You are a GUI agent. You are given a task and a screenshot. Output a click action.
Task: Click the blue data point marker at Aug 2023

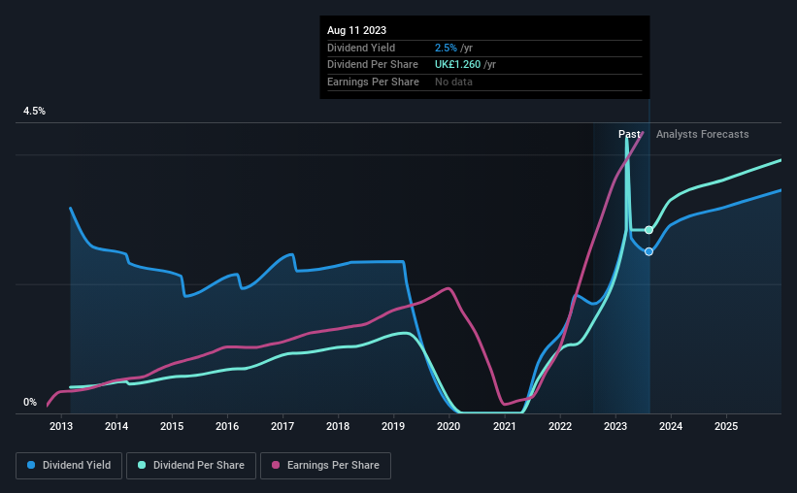tap(649, 251)
